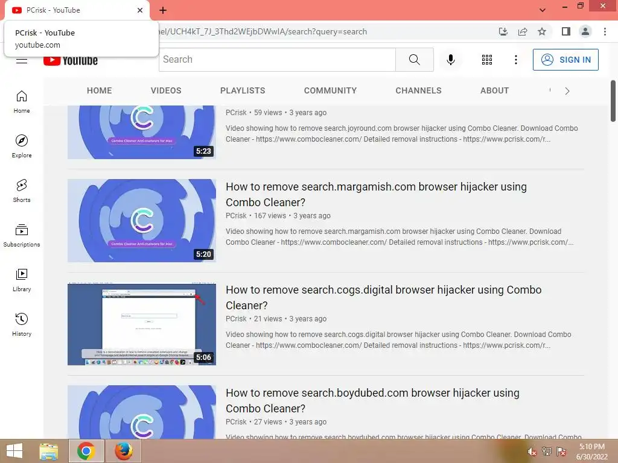Open Library in the sidebar
618x463 pixels.
tap(22, 280)
